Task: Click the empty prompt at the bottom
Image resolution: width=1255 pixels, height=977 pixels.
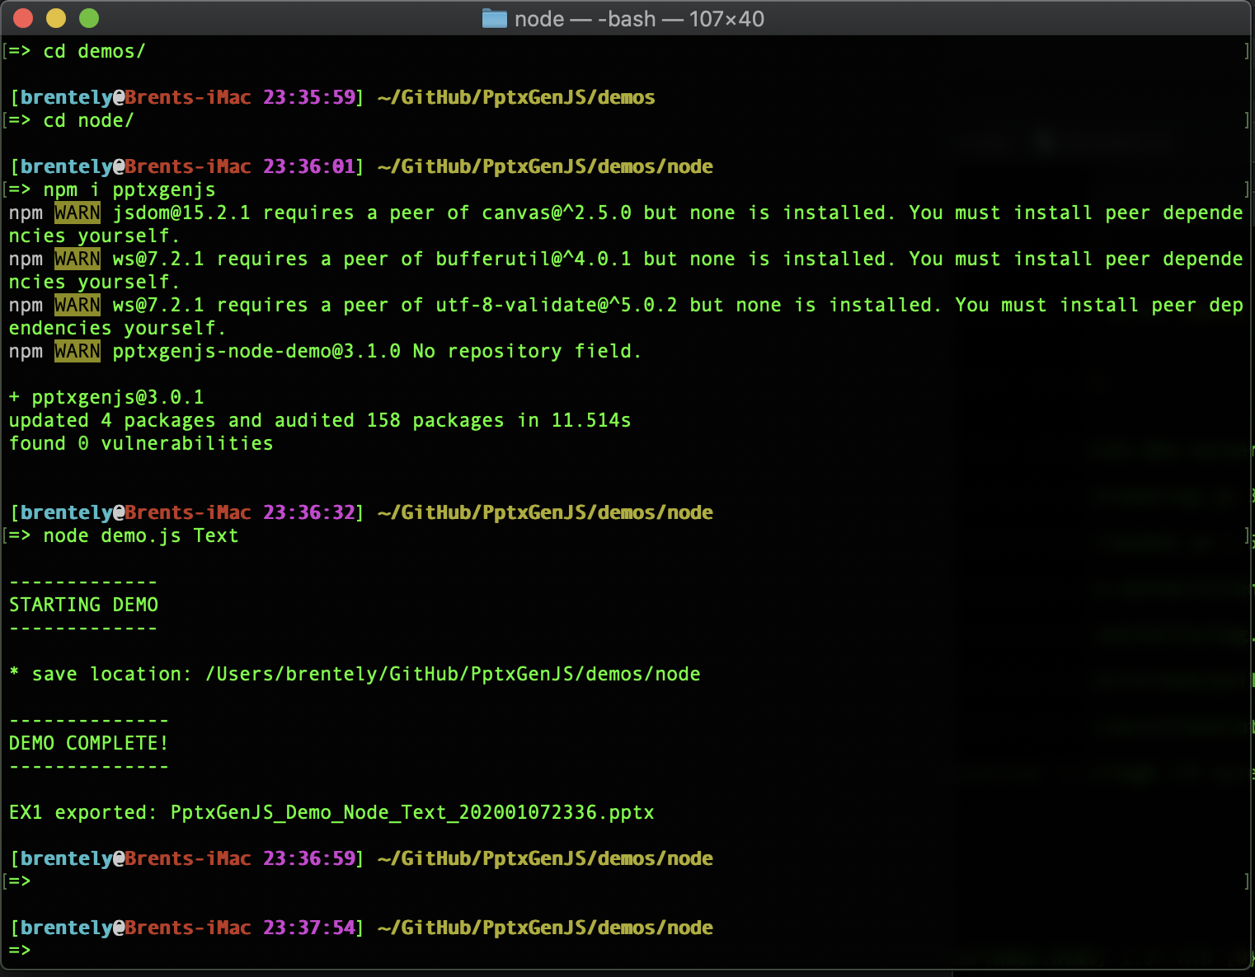Action: click(21, 949)
